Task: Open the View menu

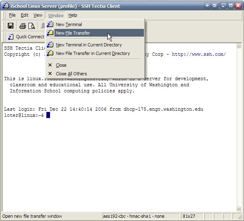Action: click(x=38, y=15)
